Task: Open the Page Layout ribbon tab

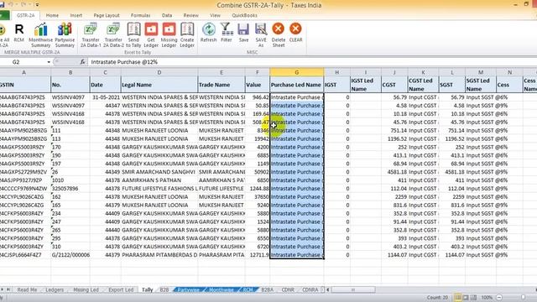Action: click(x=107, y=15)
